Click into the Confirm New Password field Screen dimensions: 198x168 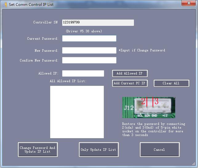tap(89, 60)
